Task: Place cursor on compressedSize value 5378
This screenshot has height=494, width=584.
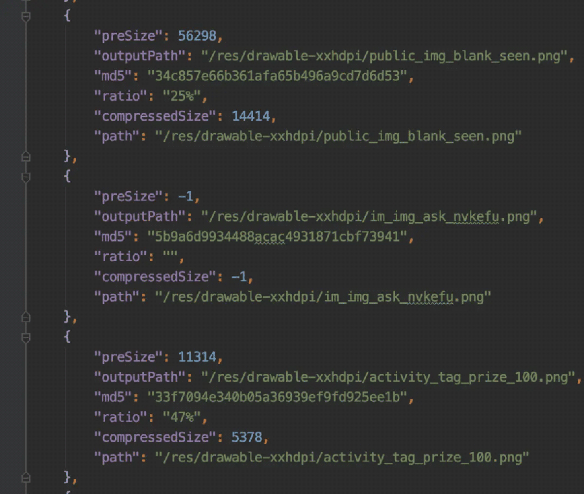Action: tap(247, 438)
